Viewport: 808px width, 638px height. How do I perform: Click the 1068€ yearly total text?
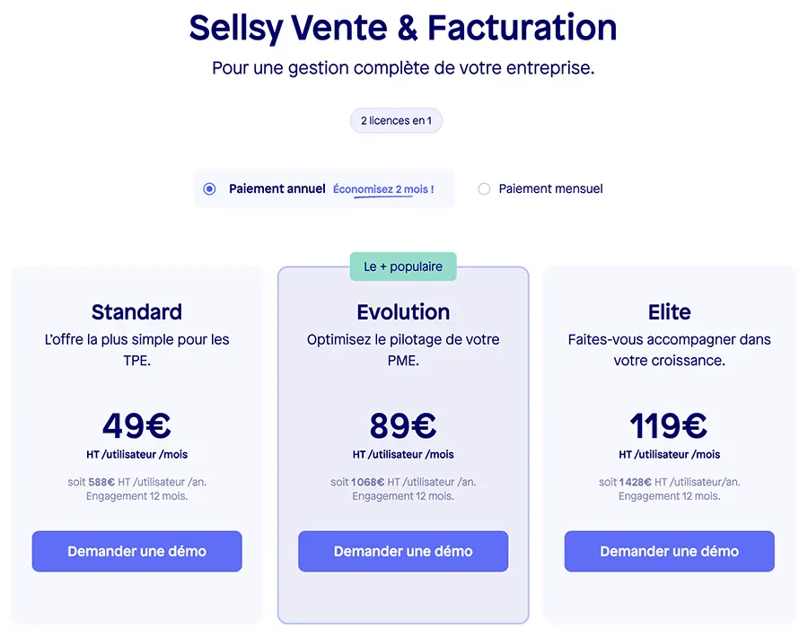[368, 482]
